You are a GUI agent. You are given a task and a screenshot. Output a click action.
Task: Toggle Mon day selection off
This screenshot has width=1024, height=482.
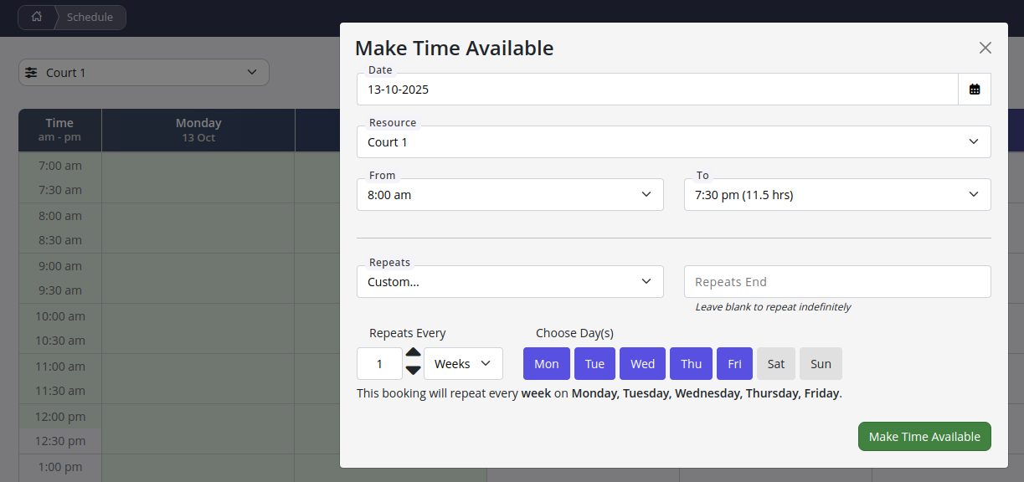546,364
